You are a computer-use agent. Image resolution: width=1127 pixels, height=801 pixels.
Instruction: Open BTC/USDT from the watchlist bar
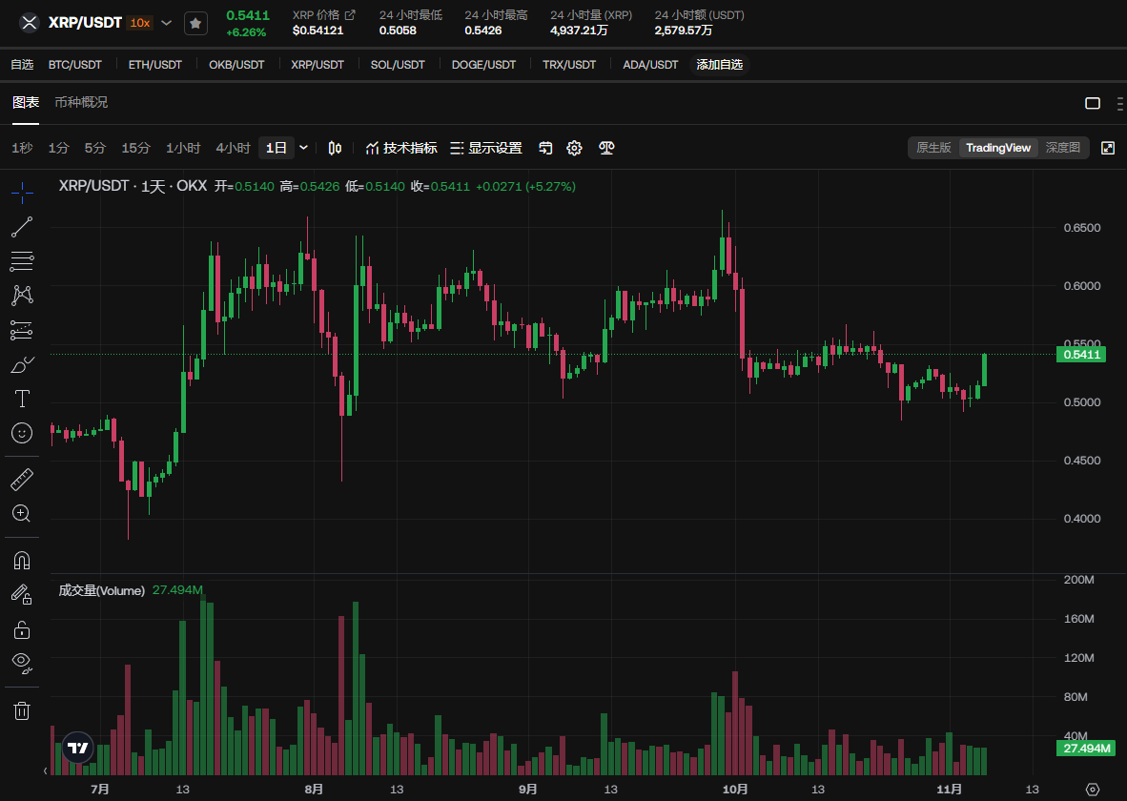pyautogui.click(x=75, y=65)
